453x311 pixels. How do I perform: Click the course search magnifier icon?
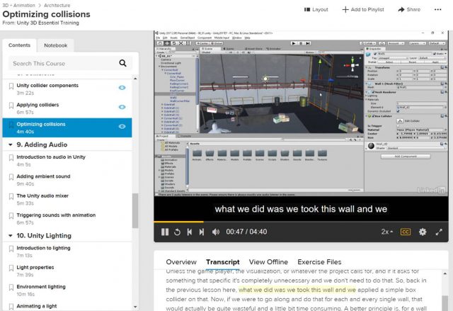tap(122, 63)
